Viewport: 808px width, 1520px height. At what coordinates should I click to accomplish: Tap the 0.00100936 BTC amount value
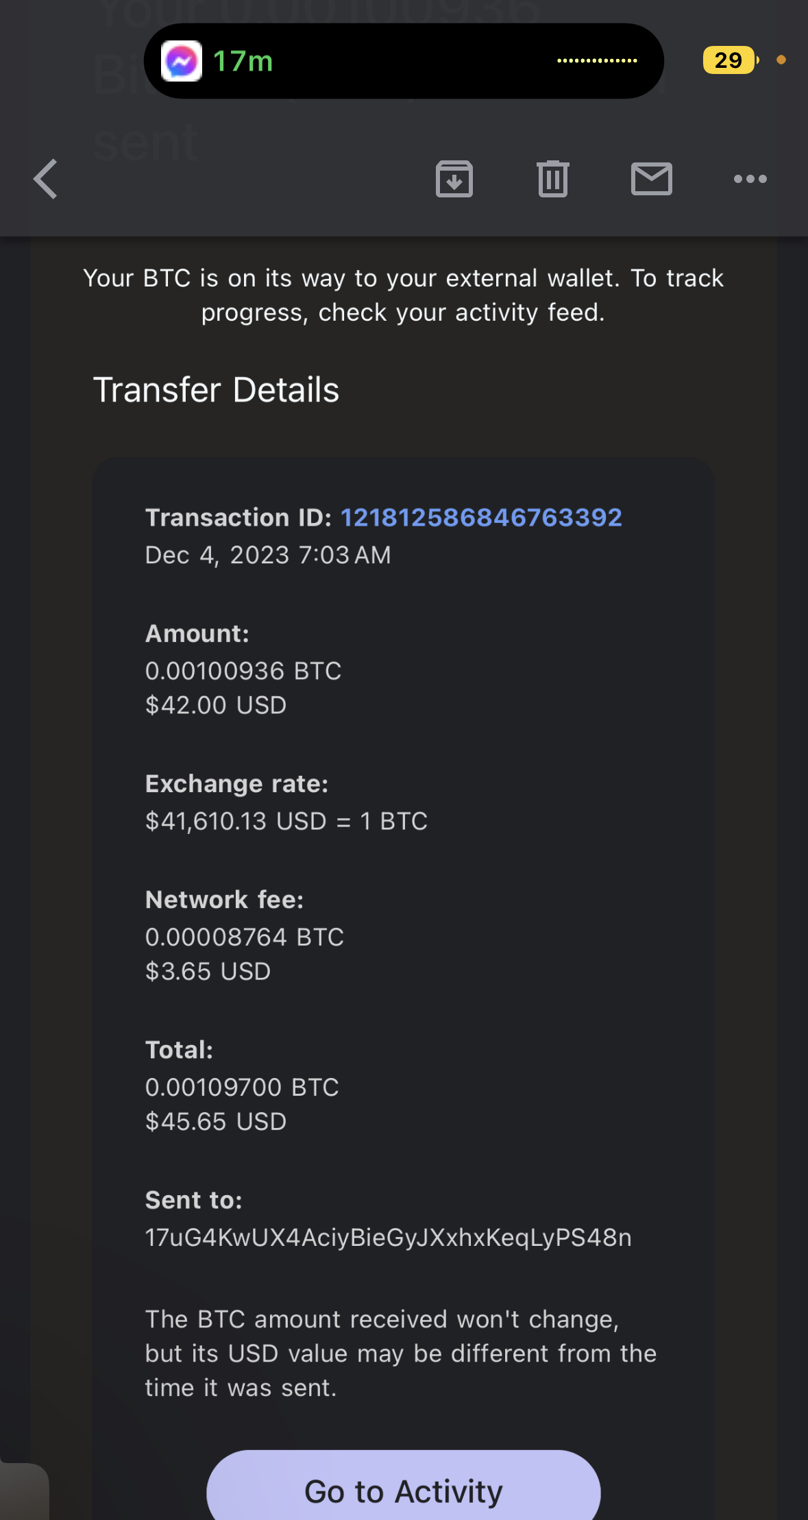(x=243, y=671)
